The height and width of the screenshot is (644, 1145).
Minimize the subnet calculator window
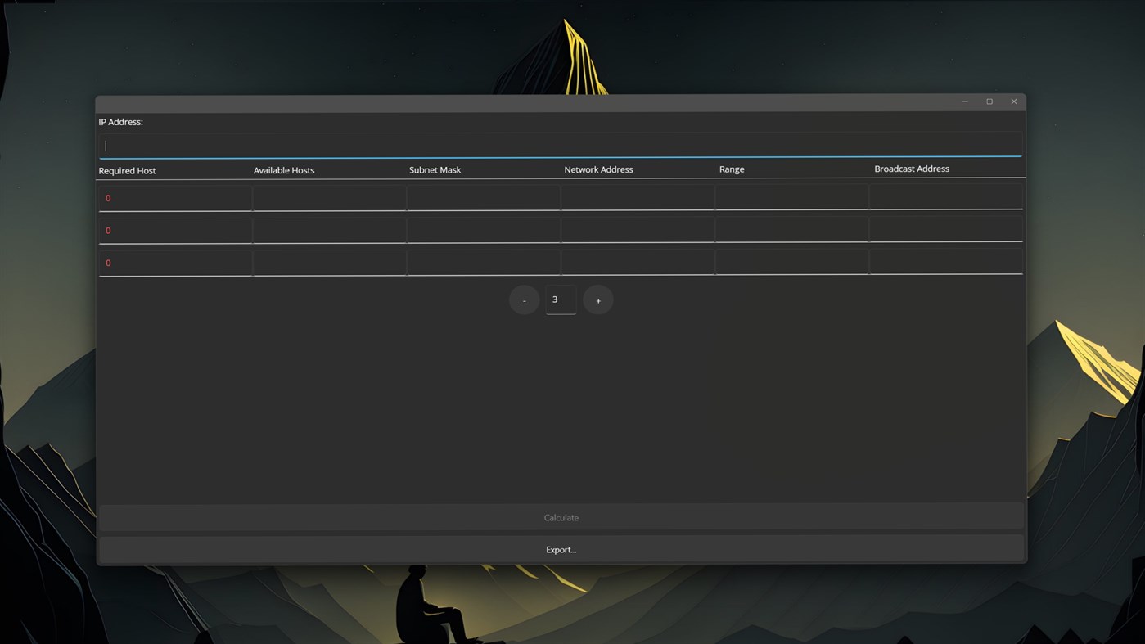coord(965,101)
